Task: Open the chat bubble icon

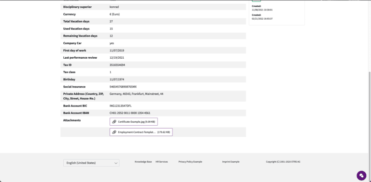Action: (361, 175)
